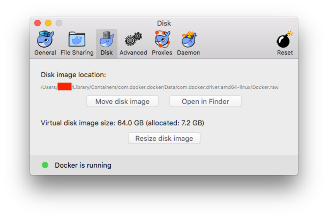Screen dimensions: 328x218
Task: Choose the Disk whale icon
Action: (x=106, y=39)
